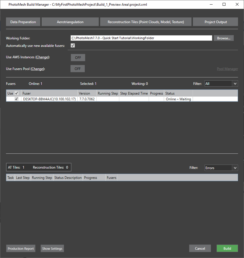Screen dimensions: 244x258
Task: Click the tasks Fusers column header
Action: pyautogui.click(x=112, y=178)
